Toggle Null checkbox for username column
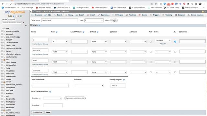 tap(150, 52)
